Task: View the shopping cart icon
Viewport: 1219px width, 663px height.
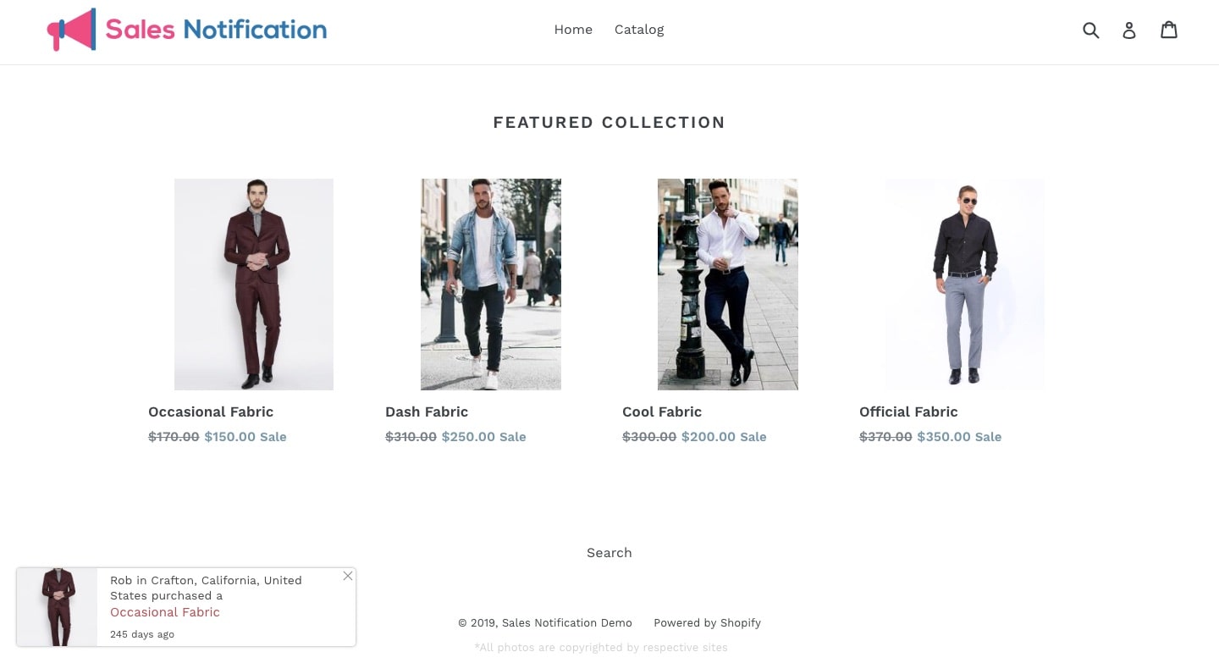Action: (x=1169, y=30)
